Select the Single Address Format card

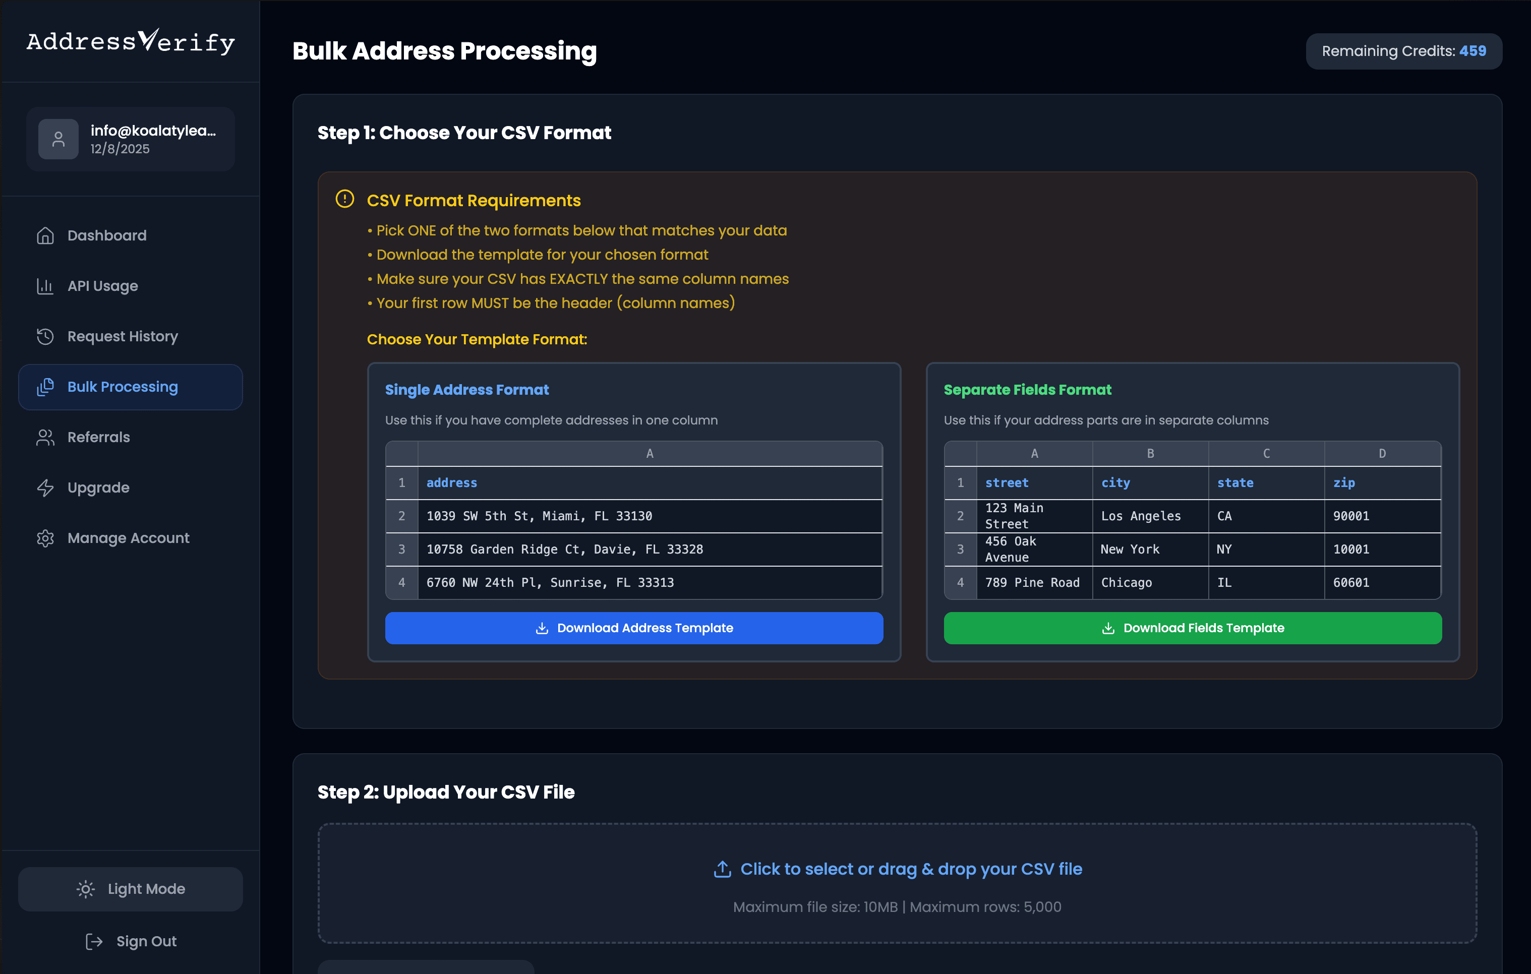(x=634, y=509)
